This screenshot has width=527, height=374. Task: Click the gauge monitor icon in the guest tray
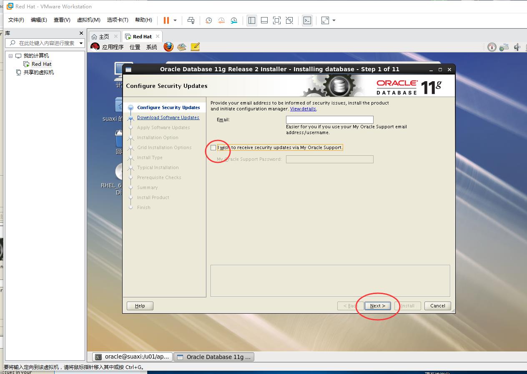coord(492,47)
